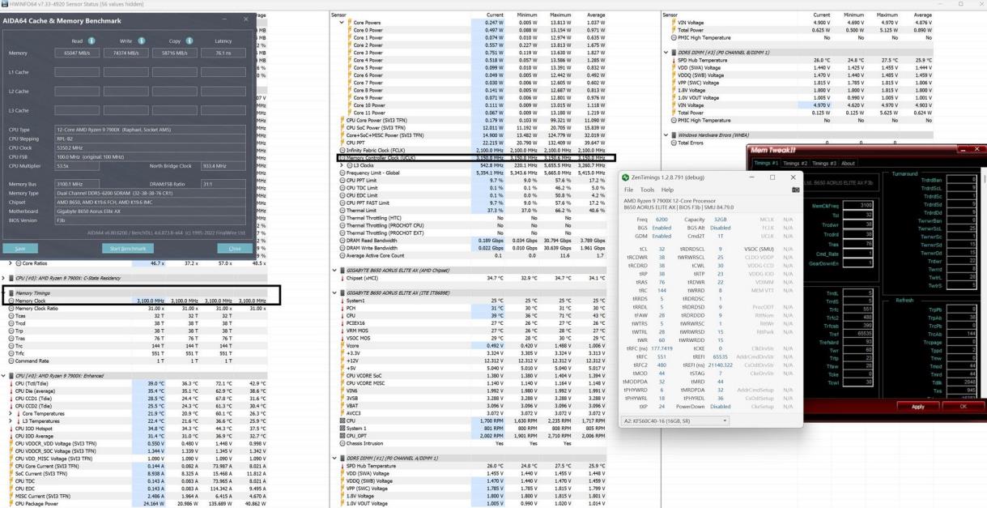This screenshot has width=987, height=508.
Task: Click Save in AIDA64 benchmark window
Action: tap(20, 248)
